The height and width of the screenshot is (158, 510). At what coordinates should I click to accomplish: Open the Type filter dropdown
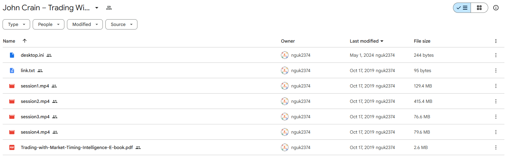click(x=16, y=24)
